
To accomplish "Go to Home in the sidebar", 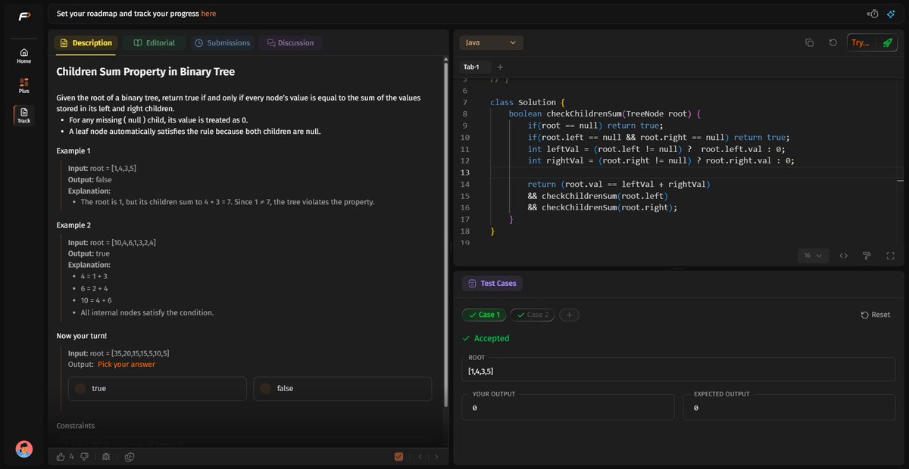I will 24,56.
